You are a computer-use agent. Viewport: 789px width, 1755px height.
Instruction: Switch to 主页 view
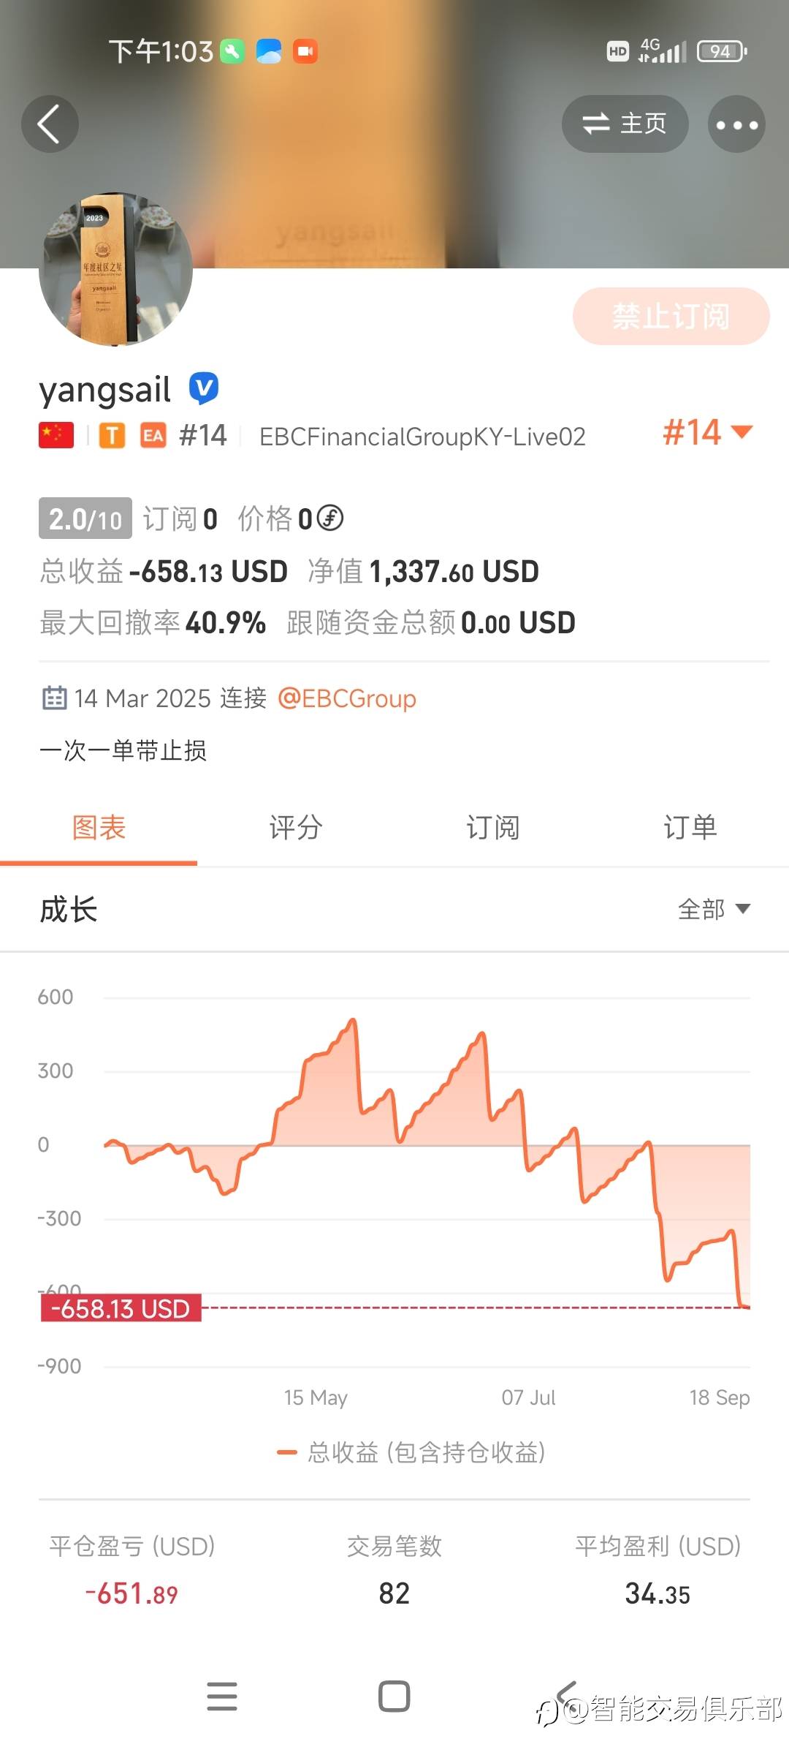click(625, 124)
